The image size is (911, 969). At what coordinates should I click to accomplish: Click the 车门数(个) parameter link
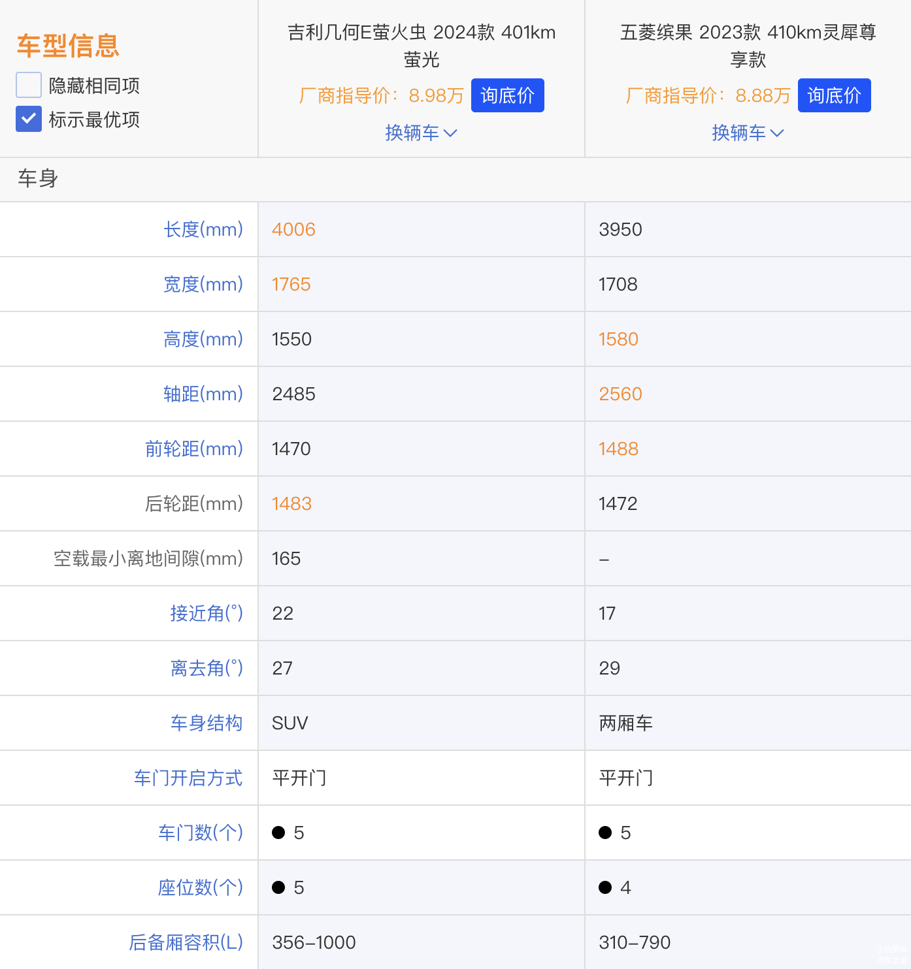pyautogui.click(x=201, y=833)
